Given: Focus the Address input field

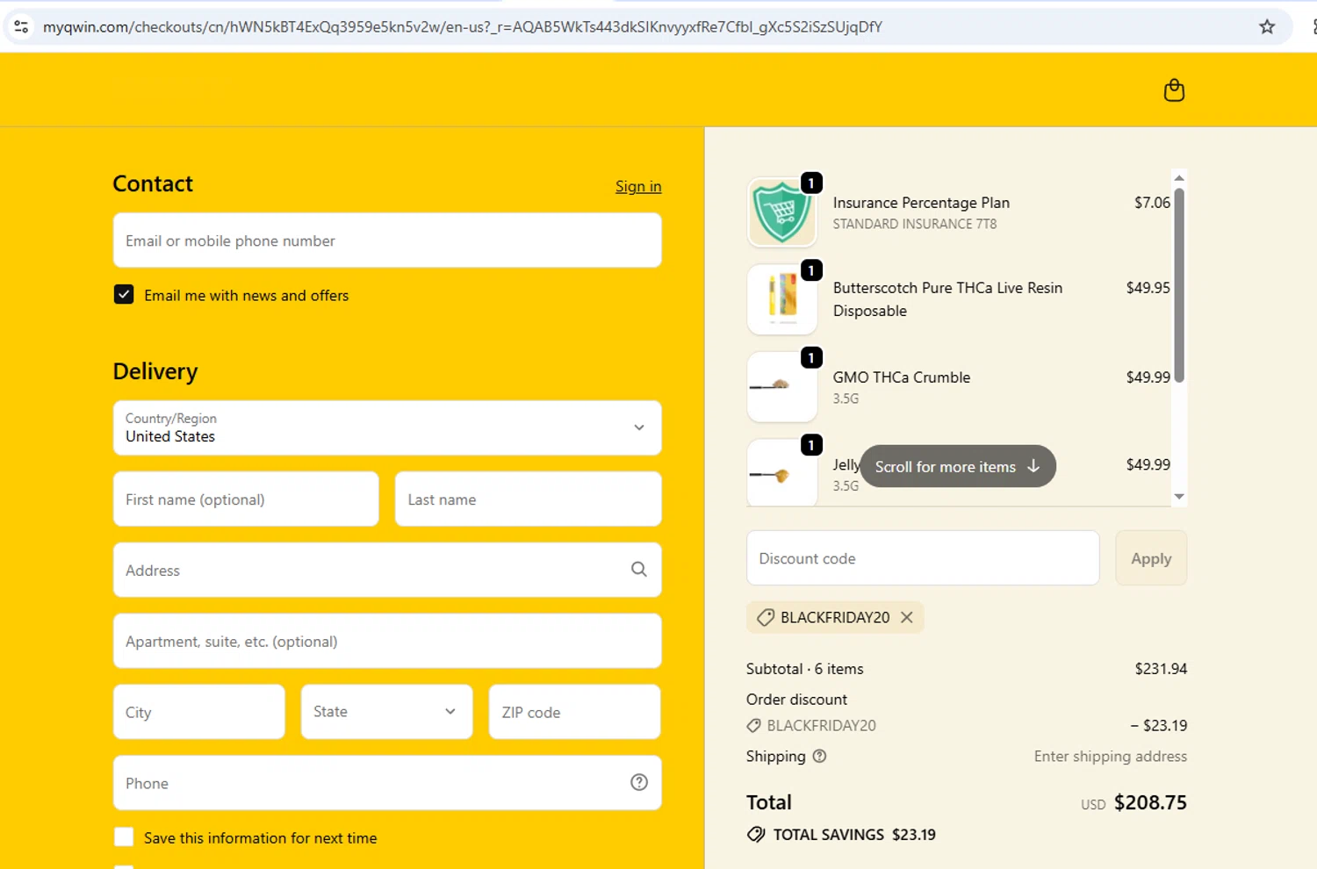Looking at the screenshot, I should pyautogui.click(x=387, y=570).
